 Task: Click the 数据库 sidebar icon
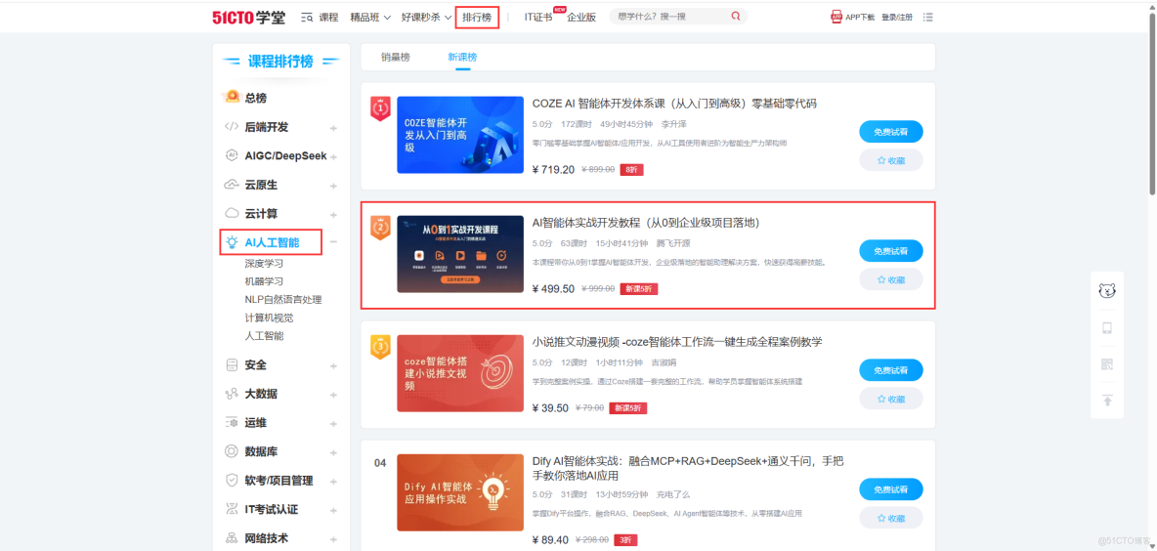pos(232,451)
